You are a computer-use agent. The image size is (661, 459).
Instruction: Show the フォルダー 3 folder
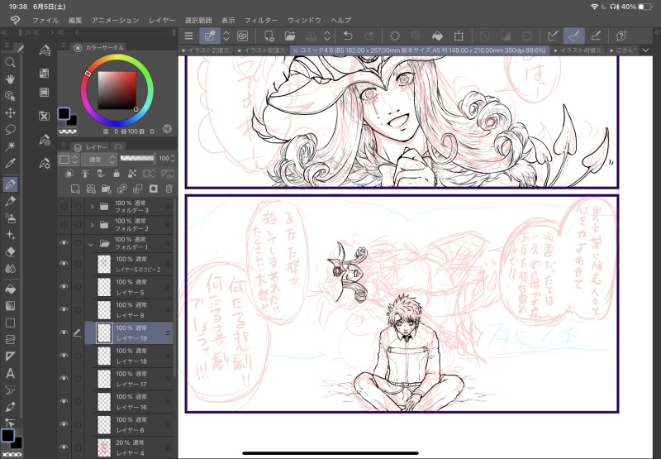64,207
